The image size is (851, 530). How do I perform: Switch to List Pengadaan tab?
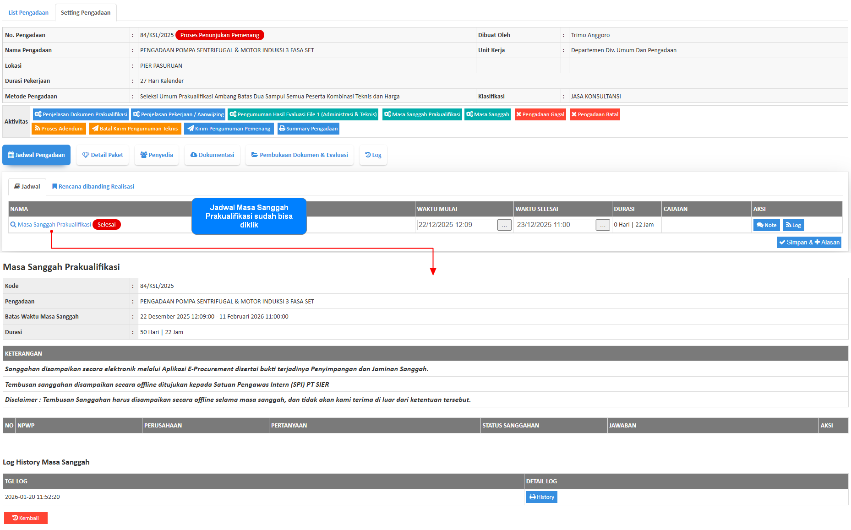coord(28,12)
